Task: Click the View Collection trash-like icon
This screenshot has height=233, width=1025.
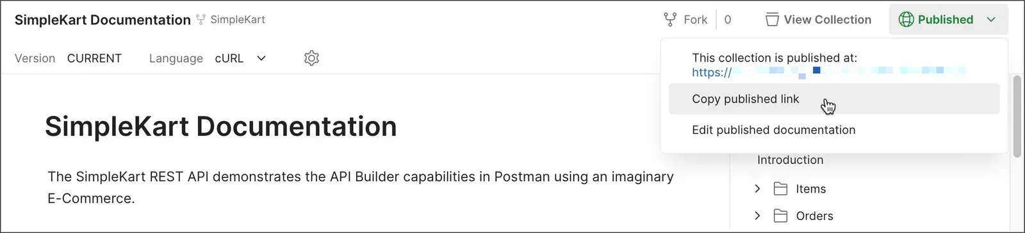Action: coord(773,20)
